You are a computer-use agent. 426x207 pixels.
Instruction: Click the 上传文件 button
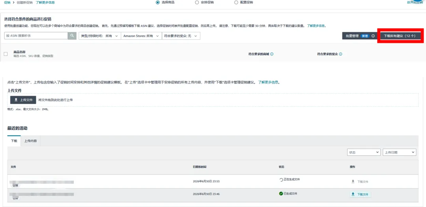coord(23,100)
